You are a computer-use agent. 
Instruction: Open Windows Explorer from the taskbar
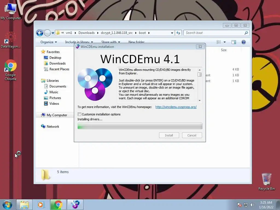24,205
